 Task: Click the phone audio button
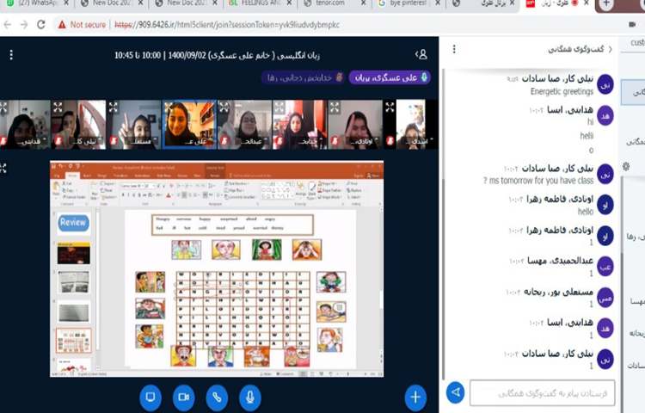[x=217, y=397]
